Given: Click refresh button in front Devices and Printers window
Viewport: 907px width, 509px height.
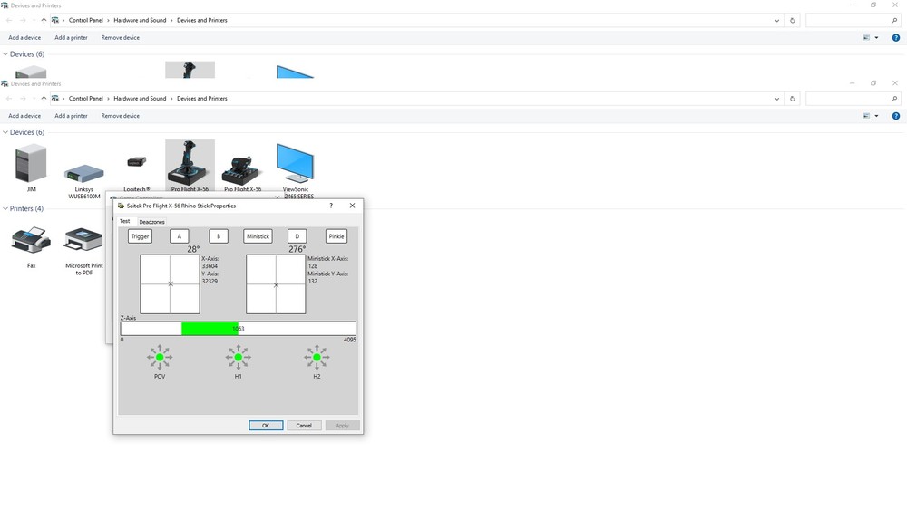Looking at the screenshot, I should pyautogui.click(x=793, y=99).
